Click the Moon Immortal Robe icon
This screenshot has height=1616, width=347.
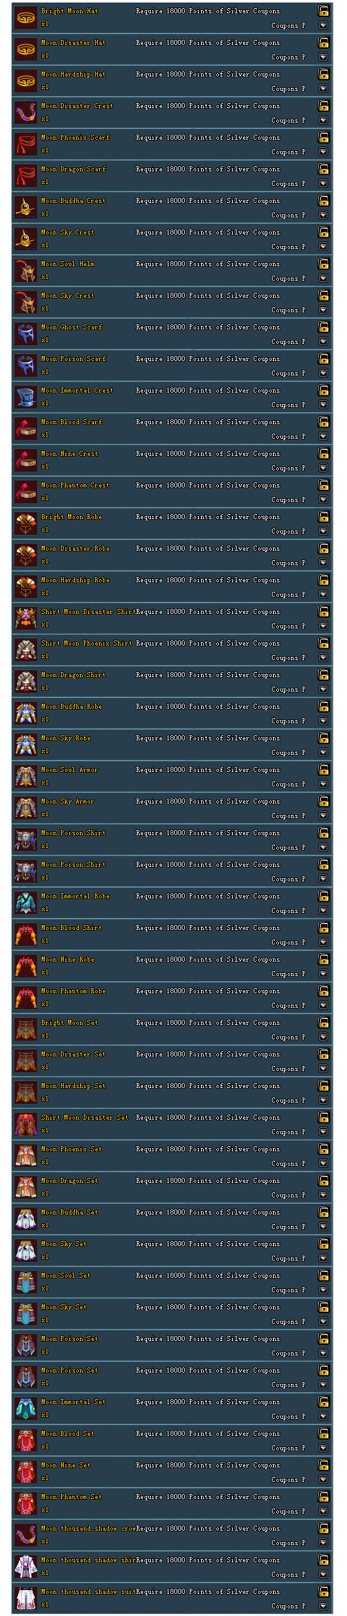[x=26, y=903]
